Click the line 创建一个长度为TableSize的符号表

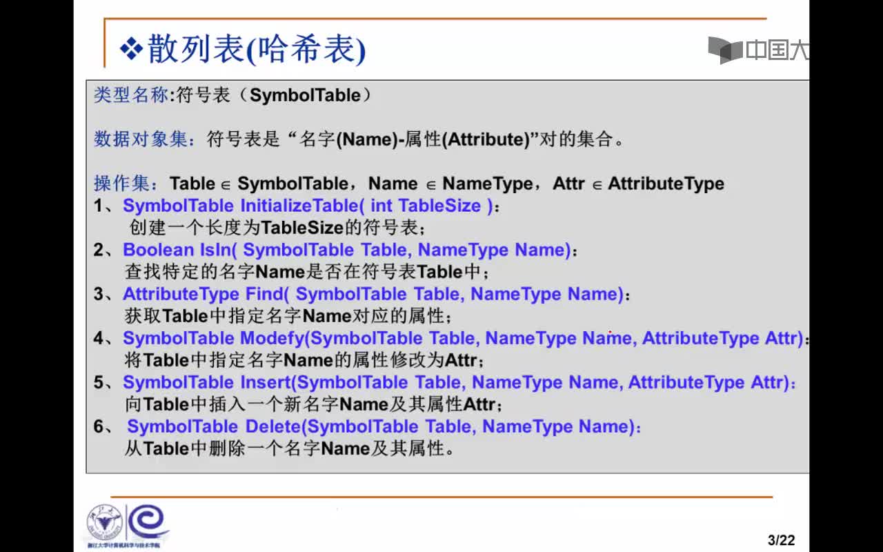[x=278, y=228]
